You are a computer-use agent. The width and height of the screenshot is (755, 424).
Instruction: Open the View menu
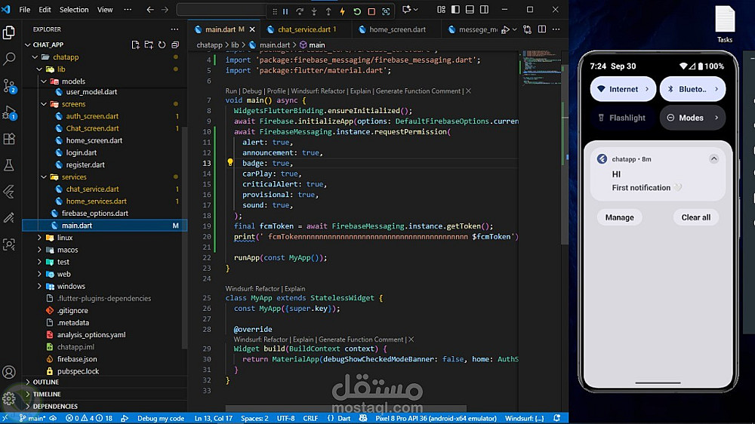coord(105,10)
